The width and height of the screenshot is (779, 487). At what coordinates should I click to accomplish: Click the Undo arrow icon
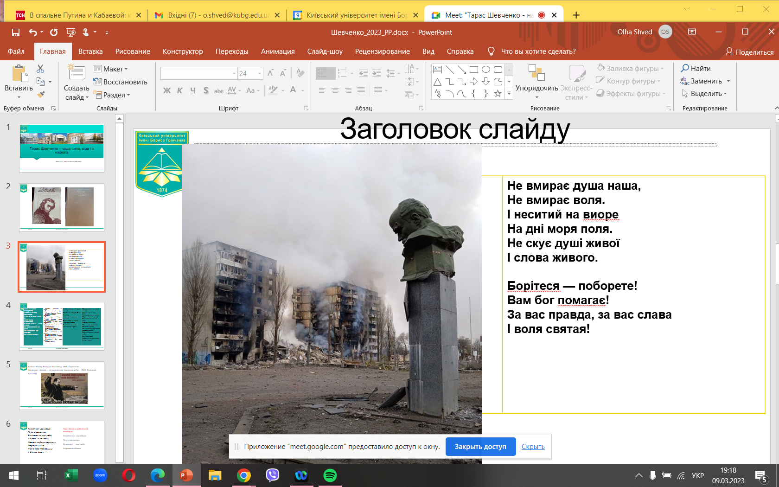tap(32, 32)
